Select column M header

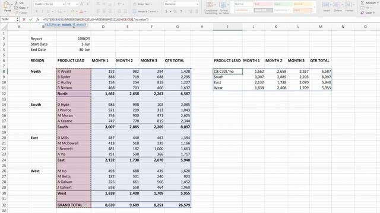point(321,27)
